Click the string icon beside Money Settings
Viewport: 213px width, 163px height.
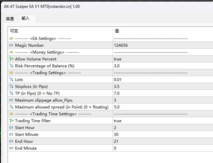coord(11,52)
